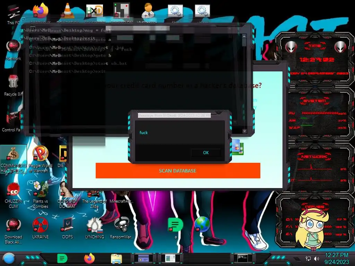The width and height of the screenshot is (355, 266).
Task: Click the Start orb on taskbar
Action: point(9,258)
